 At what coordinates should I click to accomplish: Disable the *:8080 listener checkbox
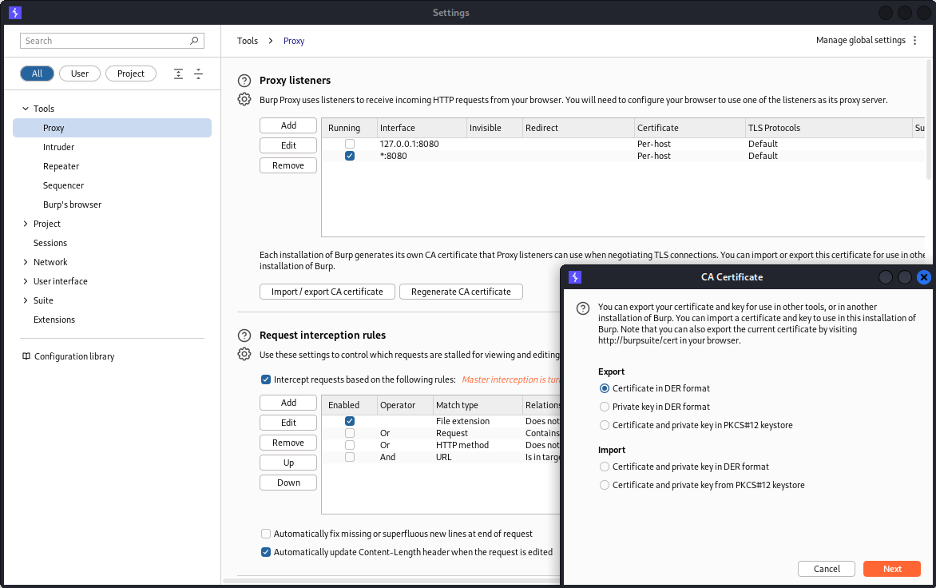350,156
